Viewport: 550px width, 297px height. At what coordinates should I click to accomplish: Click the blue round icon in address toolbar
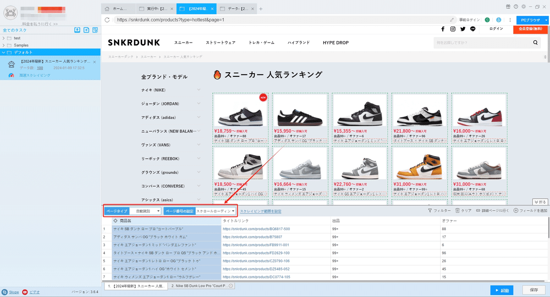tap(498, 20)
